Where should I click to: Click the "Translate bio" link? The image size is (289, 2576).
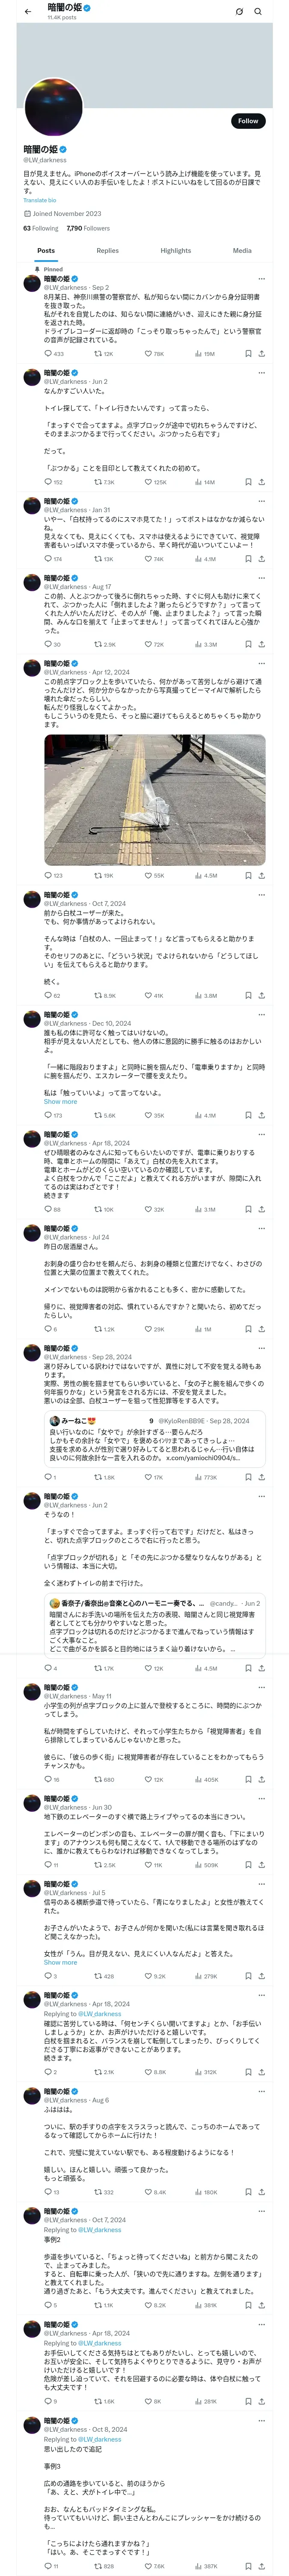[x=40, y=201]
